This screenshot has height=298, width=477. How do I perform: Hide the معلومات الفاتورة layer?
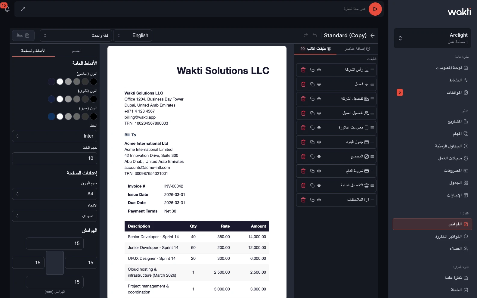[x=319, y=128]
